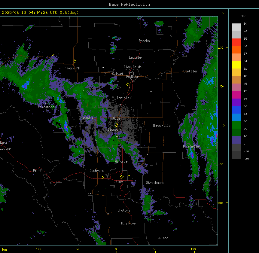
Task: Click the Airdrie label
Action: tap(121, 161)
